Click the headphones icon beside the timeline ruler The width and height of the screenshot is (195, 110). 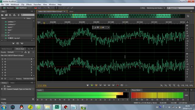coord(187,22)
